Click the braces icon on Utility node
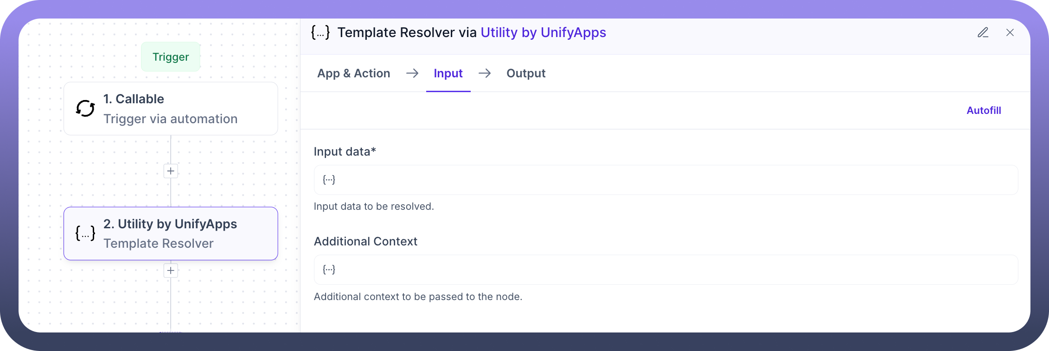 (x=85, y=233)
